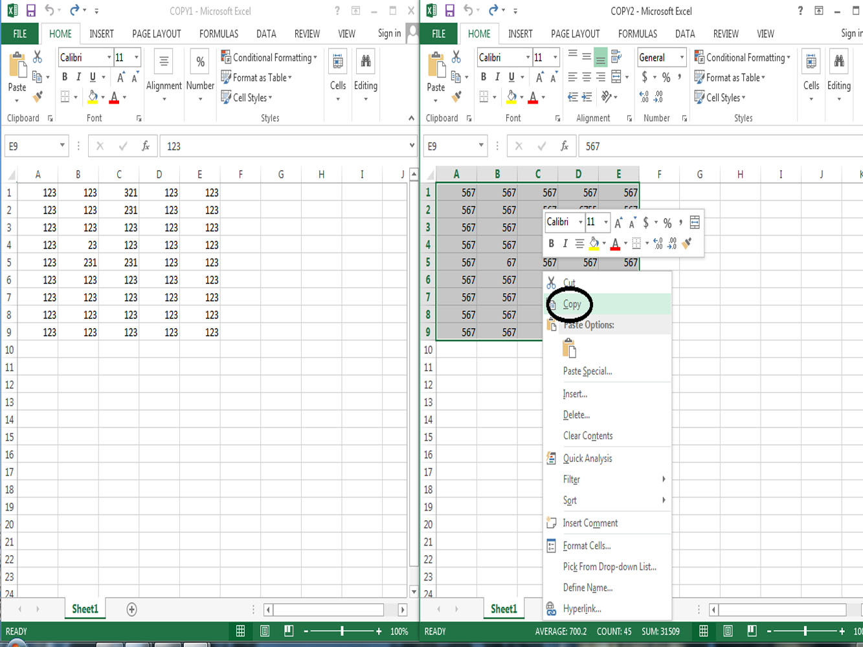Click the Name Box showing E9 in COPY1
Viewport: 863px width, 647px height.
click(32, 146)
